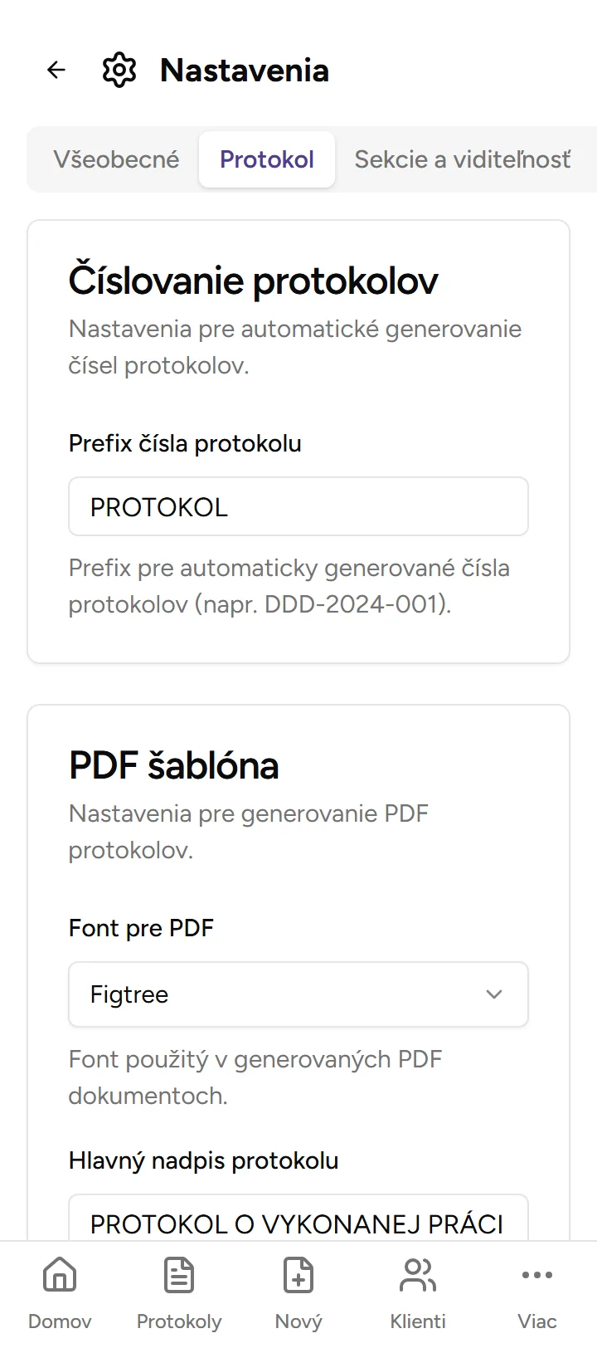
Task: Click the Nastavenia page title
Action: (x=244, y=70)
